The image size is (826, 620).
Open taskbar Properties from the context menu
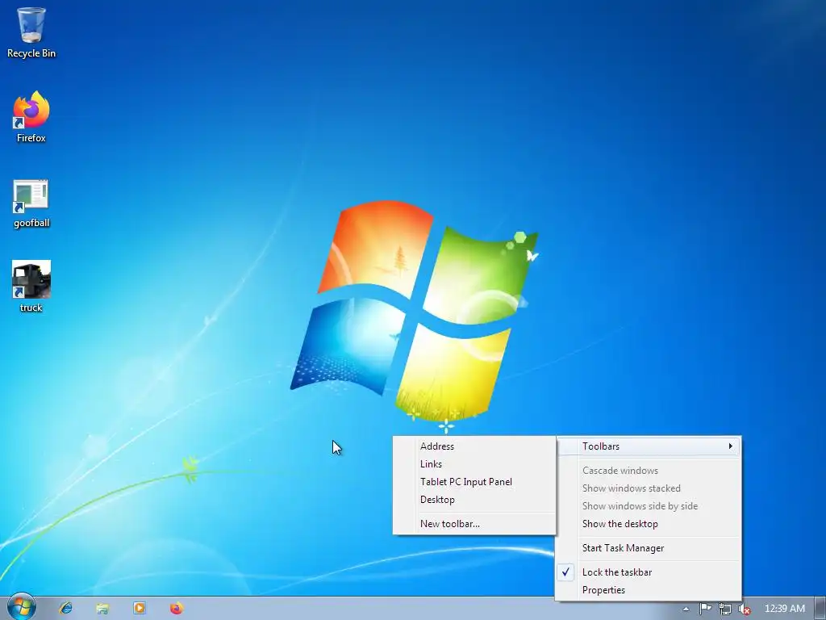[649, 590]
